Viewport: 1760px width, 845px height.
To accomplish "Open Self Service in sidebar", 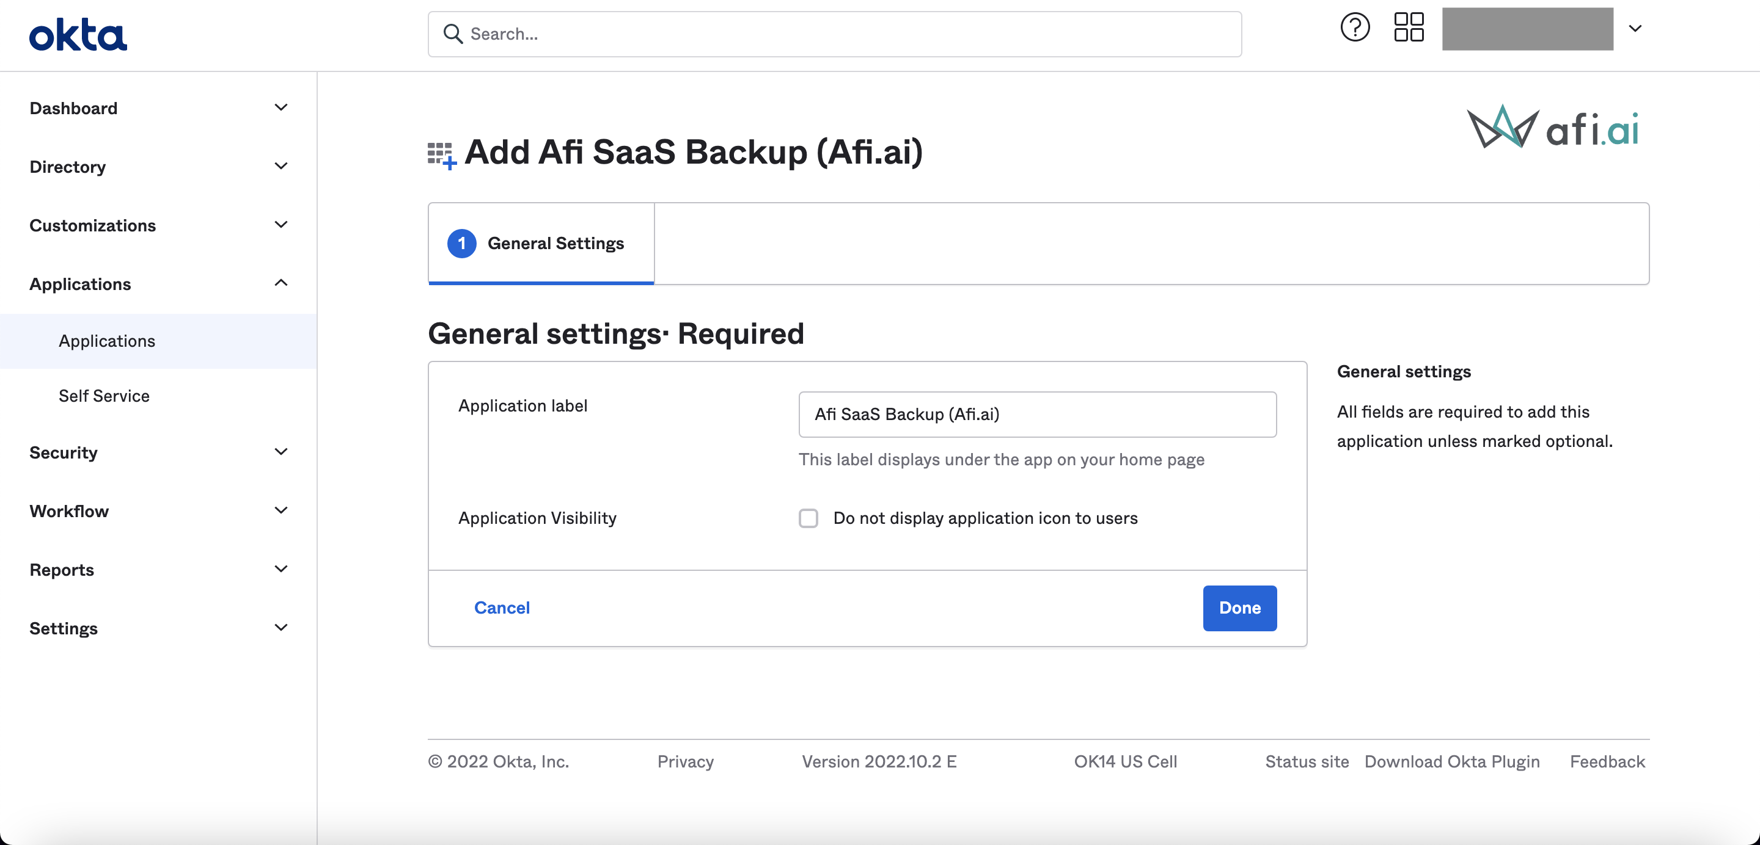I will 104,396.
